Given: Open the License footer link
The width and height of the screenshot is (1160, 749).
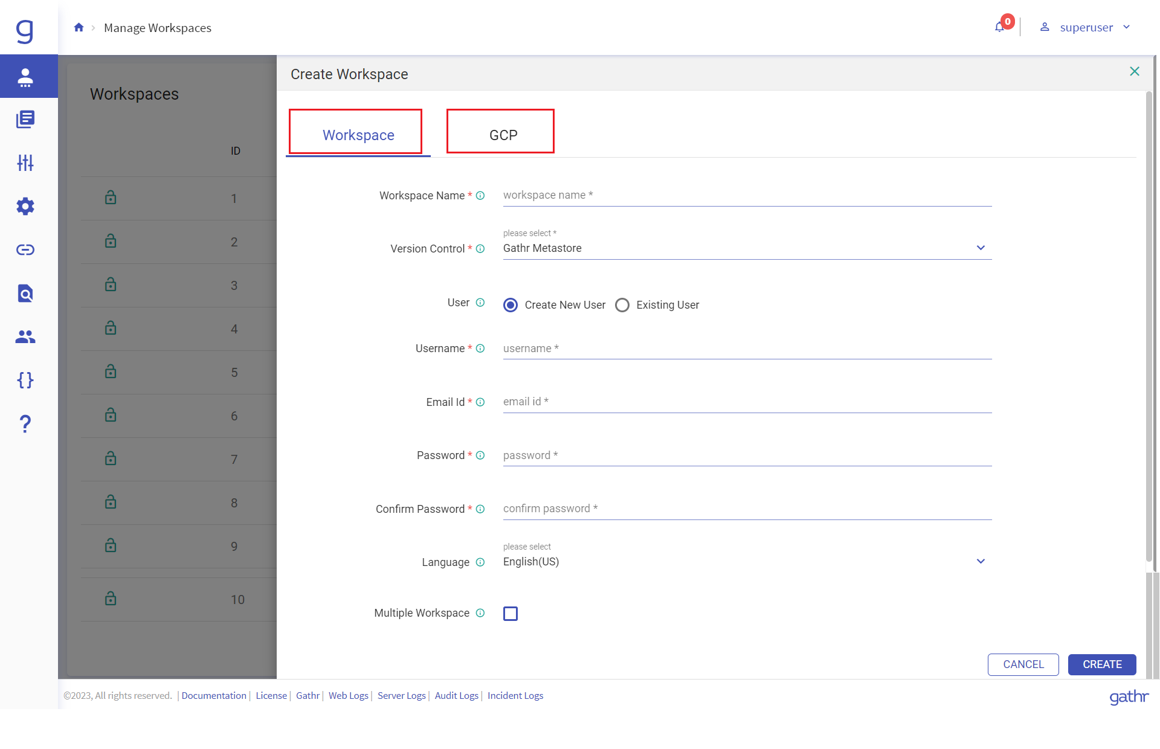Looking at the screenshot, I should (x=271, y=696).
